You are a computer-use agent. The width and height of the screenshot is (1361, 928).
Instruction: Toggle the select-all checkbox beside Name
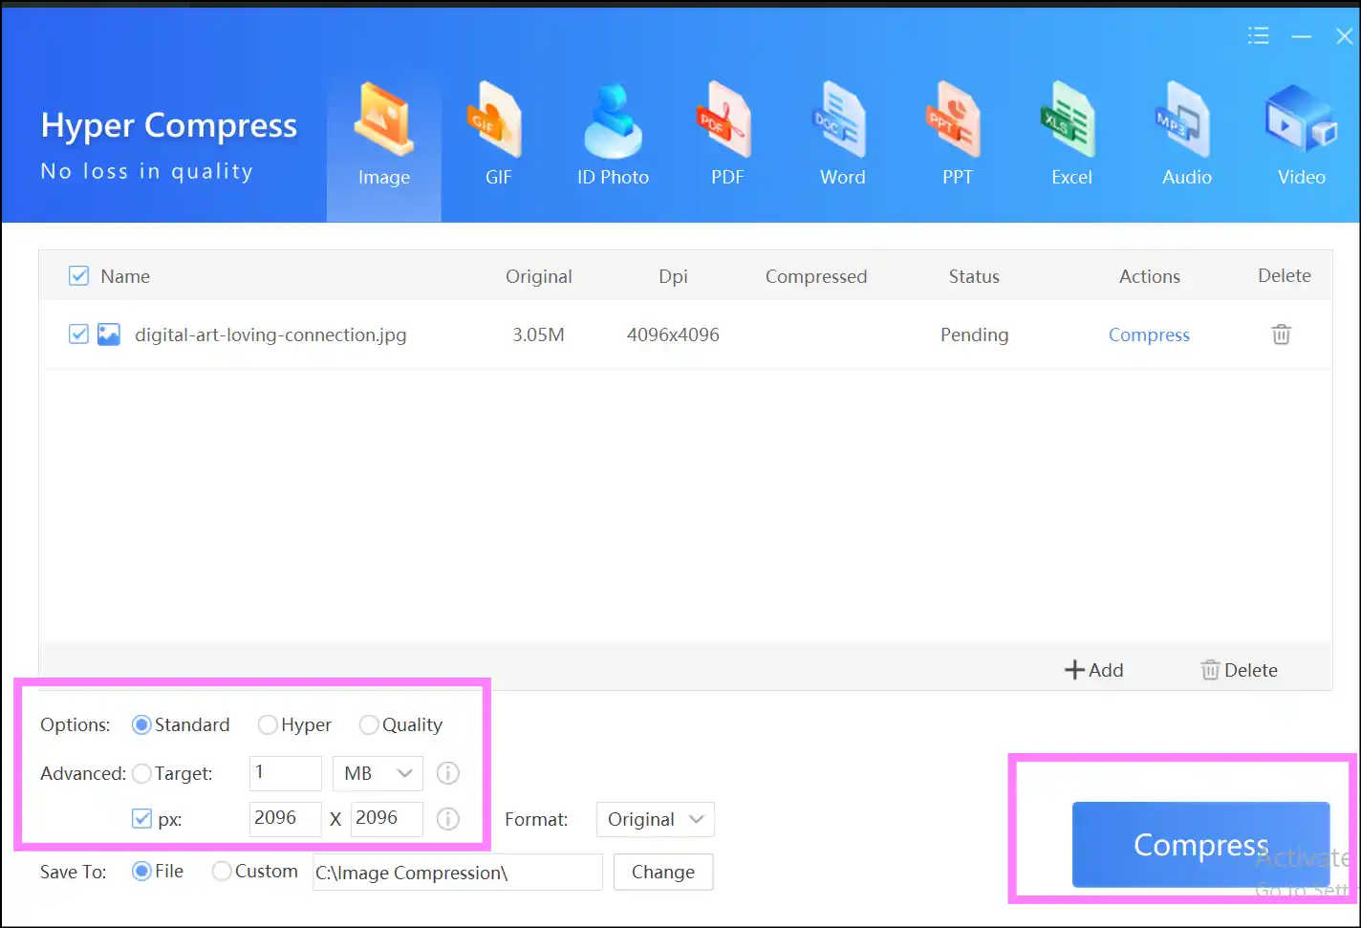(x=78, y=276)
